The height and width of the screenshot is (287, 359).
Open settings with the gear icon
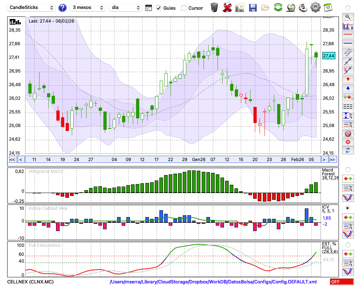tap(316, 8)
